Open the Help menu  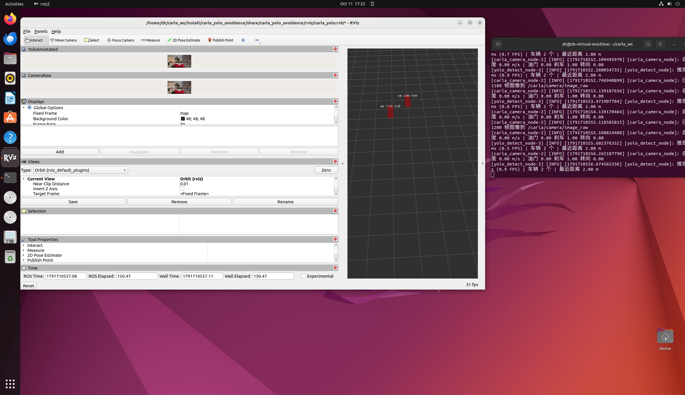[x=56, y=31]
